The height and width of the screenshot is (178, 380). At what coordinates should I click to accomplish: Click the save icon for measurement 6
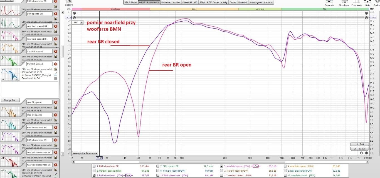click(x=56, y=69)
